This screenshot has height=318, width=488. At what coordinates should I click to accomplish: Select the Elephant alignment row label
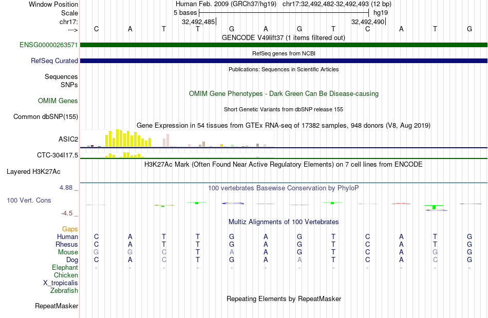coord(65,267)
